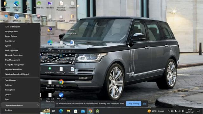Viewport: 203px width, 114px height.
Task: Open Microsoft Edge from the taskbar
Action: [61, 111]
